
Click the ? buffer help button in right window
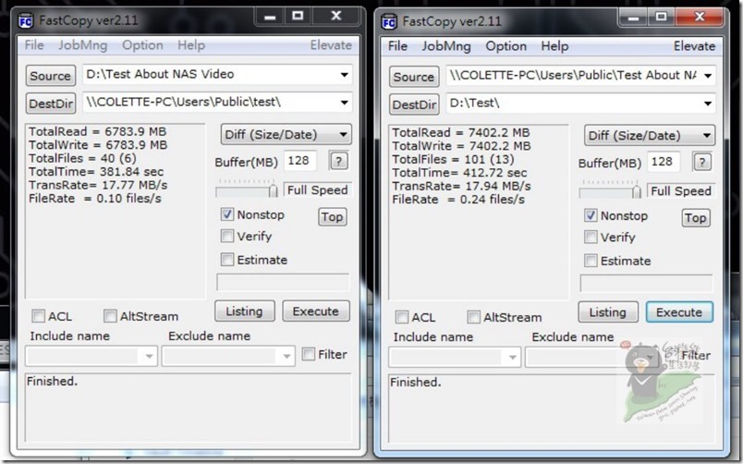tap(701, 162)
